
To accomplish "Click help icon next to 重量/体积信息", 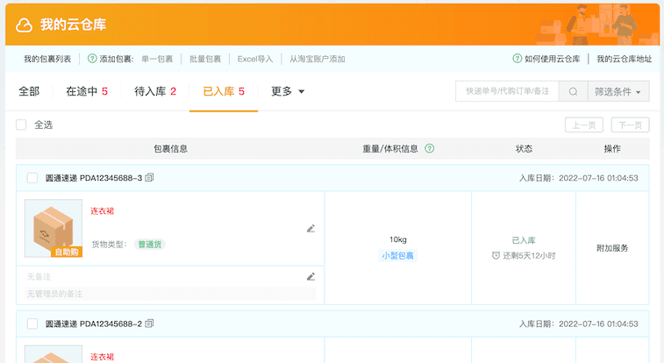I will (x=430, y=148).
